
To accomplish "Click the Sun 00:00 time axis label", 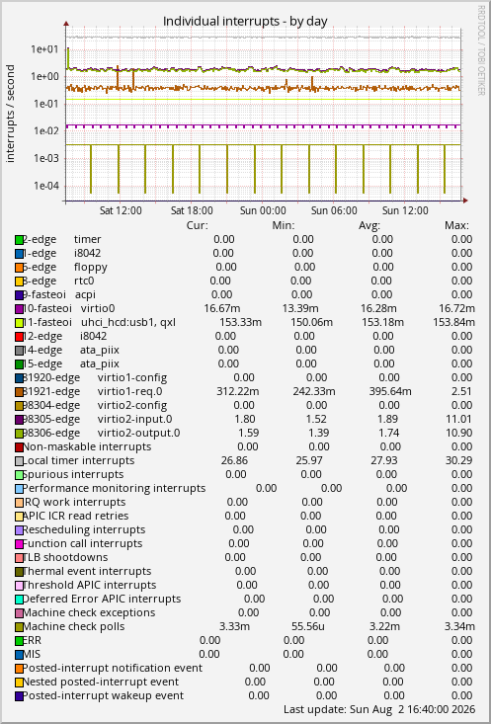I will click(x=263, y=210).
